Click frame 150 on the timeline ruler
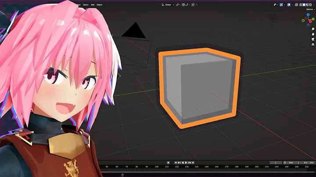316x177 pixels. (x=207, y=166)
